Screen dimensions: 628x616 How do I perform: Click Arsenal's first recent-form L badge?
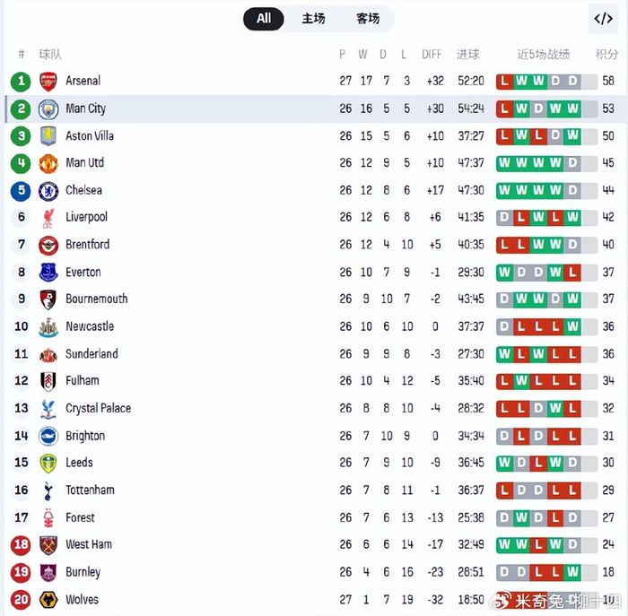pyautogui.click(x=504, y=82)
